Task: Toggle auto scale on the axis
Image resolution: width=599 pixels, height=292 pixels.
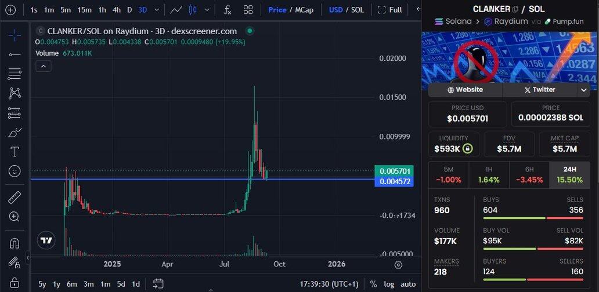Action: [408, 284]
